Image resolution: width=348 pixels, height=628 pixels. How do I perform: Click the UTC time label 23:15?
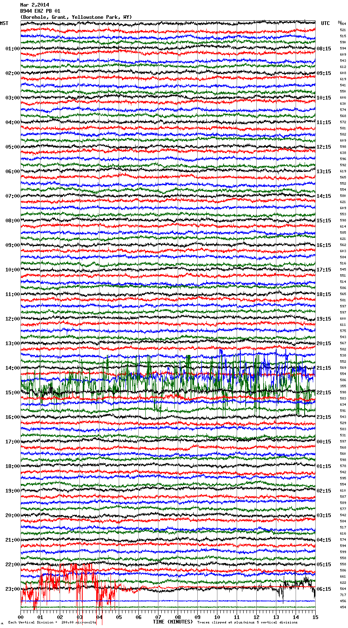[324, 417]
